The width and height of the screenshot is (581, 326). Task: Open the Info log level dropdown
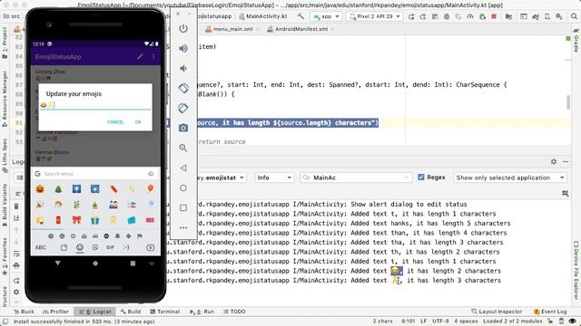274,177
